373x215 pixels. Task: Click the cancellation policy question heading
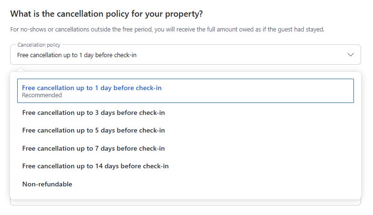[x=107, y=14]
